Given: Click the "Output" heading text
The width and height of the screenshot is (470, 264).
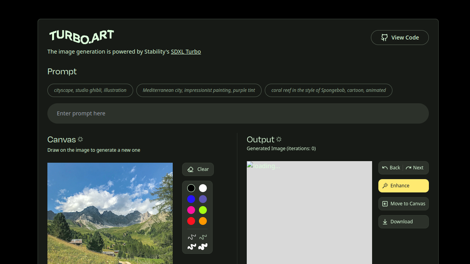Looking at the screenshot, I should pos(260,140).
